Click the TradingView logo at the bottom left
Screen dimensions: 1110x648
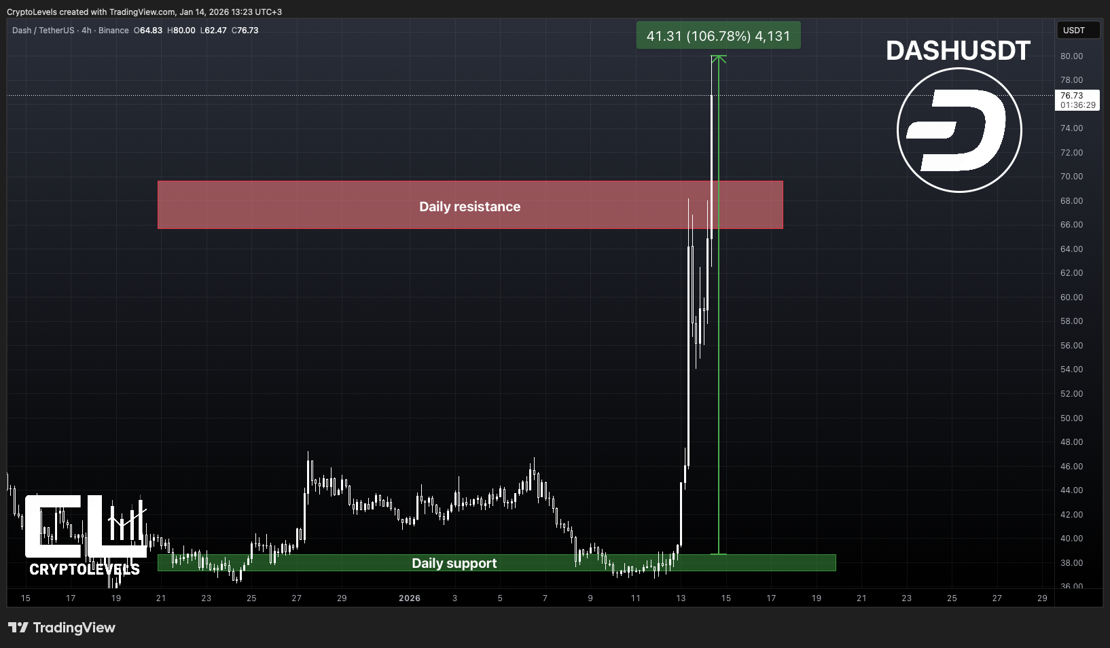pos(62,628)
